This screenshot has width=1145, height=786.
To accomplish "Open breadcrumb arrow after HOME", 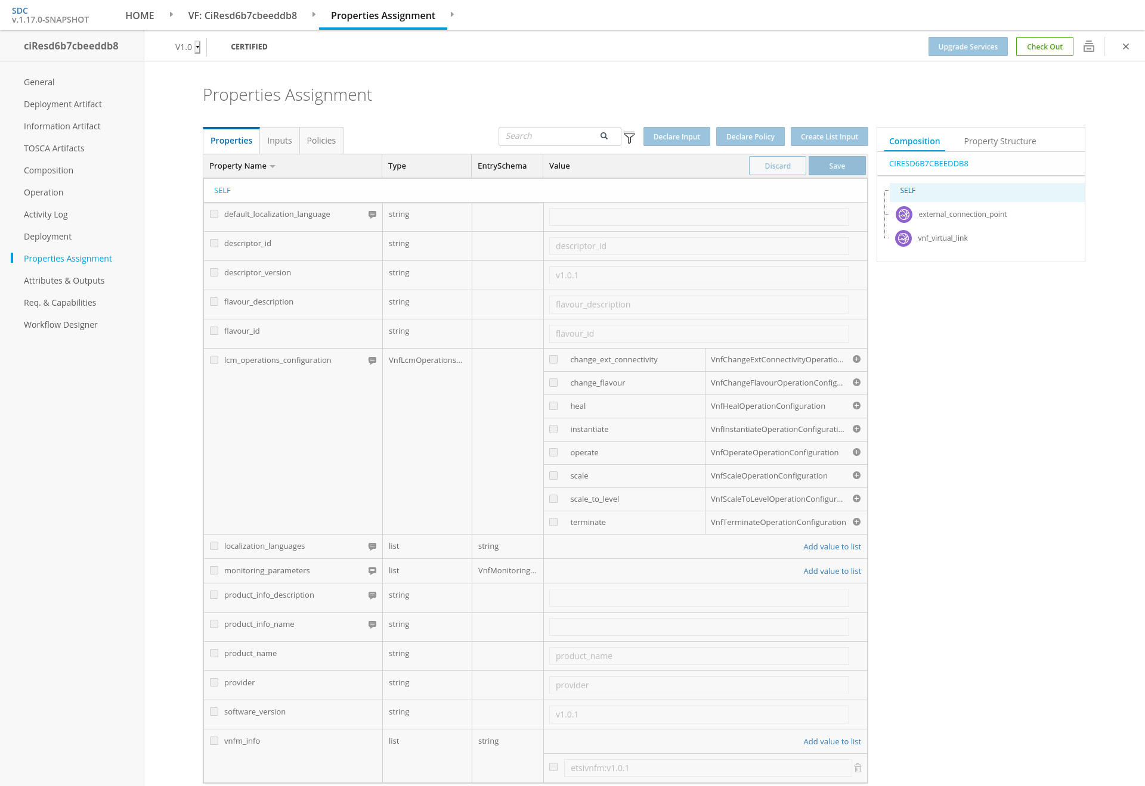I will [171, 14].
